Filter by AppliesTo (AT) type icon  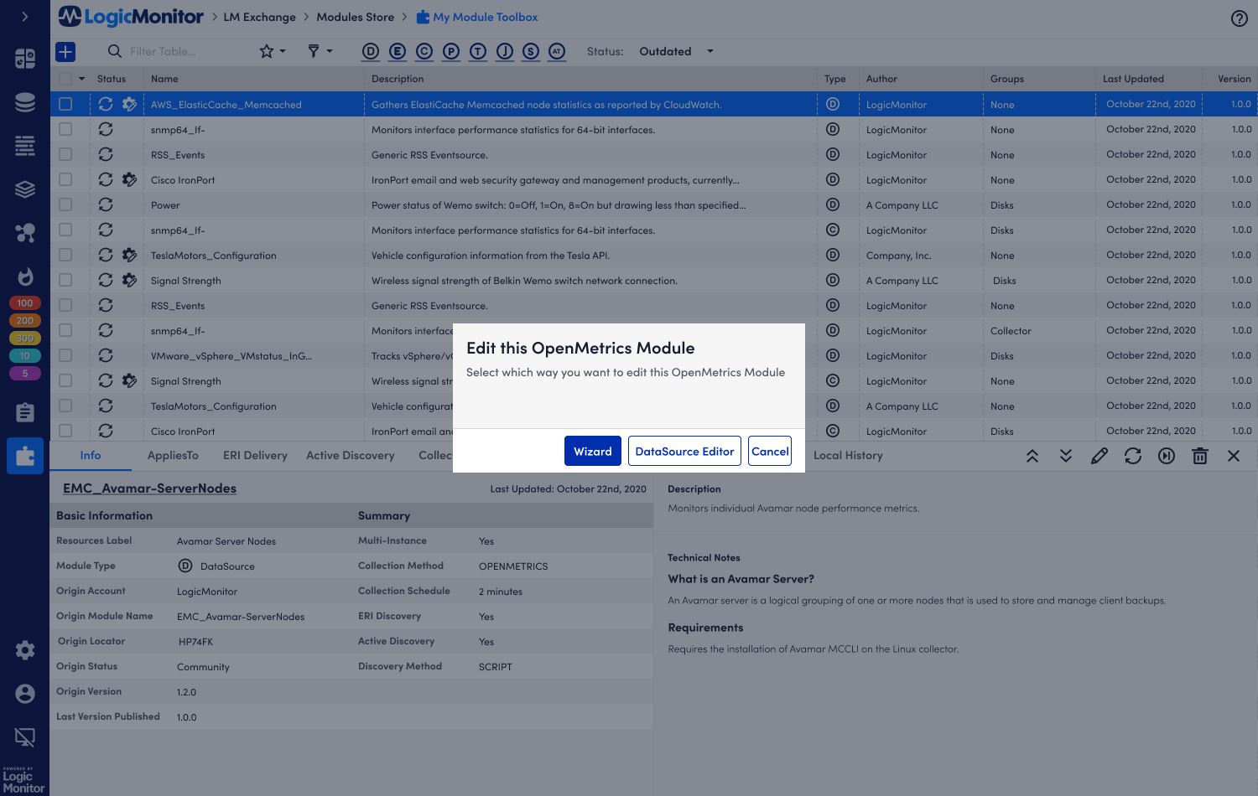click(557, 52)
